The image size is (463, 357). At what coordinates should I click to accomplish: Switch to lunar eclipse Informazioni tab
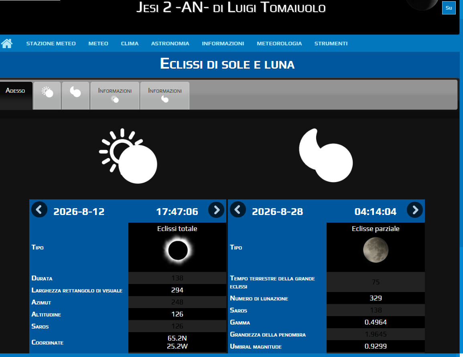tap(165, 95)
